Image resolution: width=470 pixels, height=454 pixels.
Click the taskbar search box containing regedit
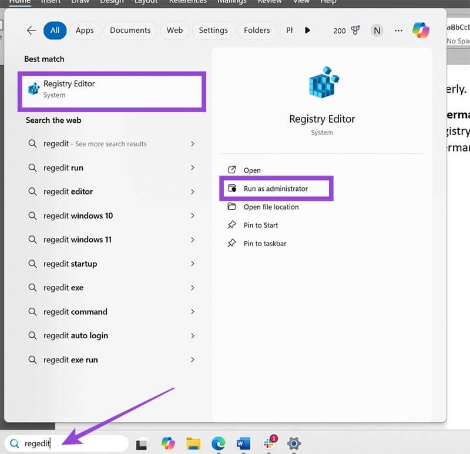(x=66, y=443)
